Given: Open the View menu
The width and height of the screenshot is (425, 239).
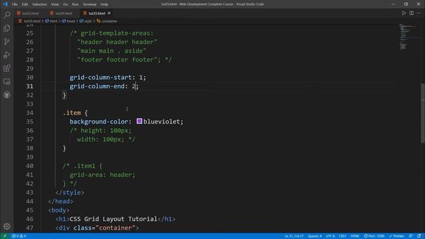Looking at the screenshot, I should (x=54, y=5).
